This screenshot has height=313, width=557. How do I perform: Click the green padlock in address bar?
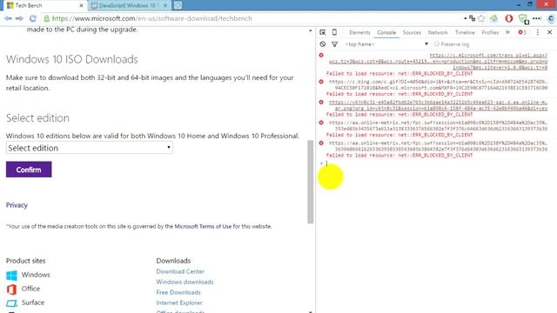pos(46,18)
